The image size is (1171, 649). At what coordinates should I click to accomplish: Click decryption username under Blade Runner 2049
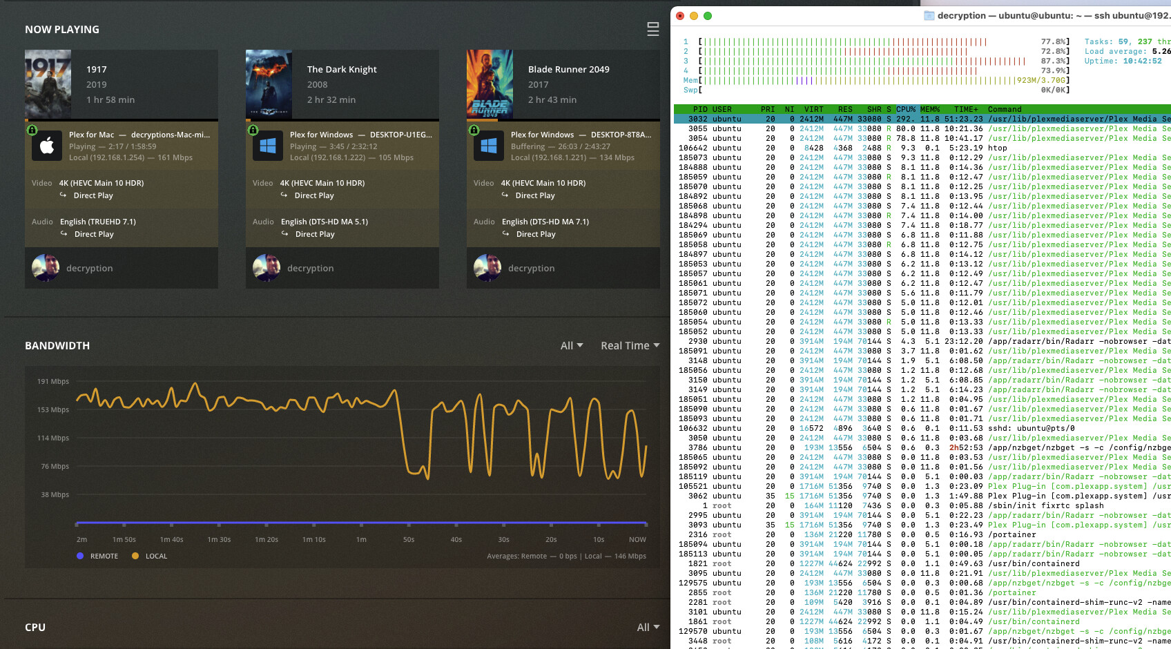(x=532, y=268)
